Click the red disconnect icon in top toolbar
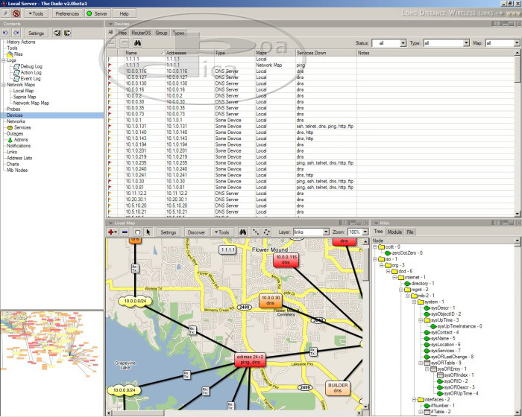This screenshot has height=417, width=522. click(16, 13)
